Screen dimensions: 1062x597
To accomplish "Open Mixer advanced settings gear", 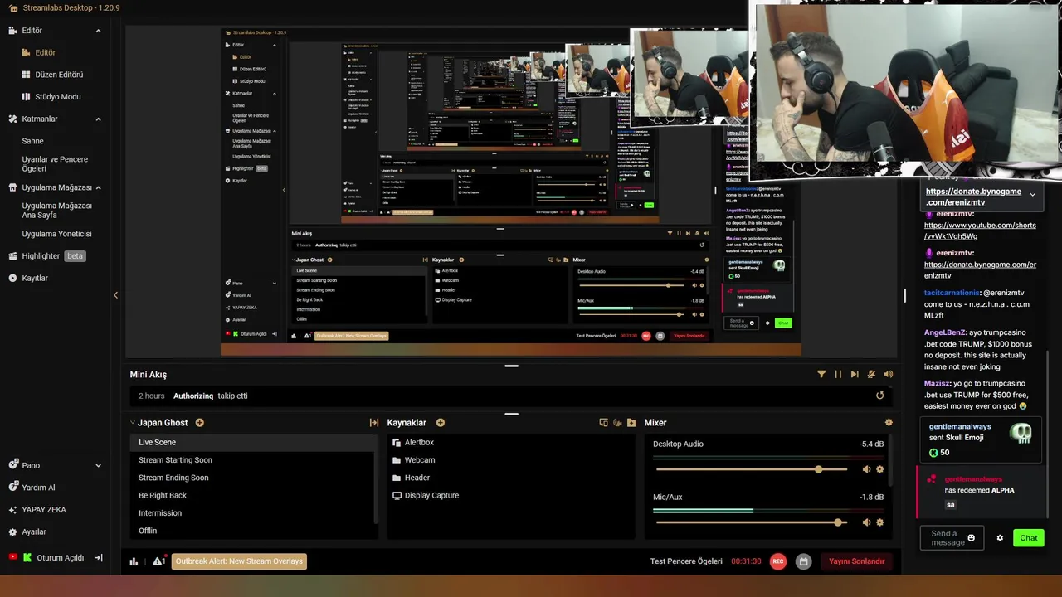I will click(x=889, y=423).
